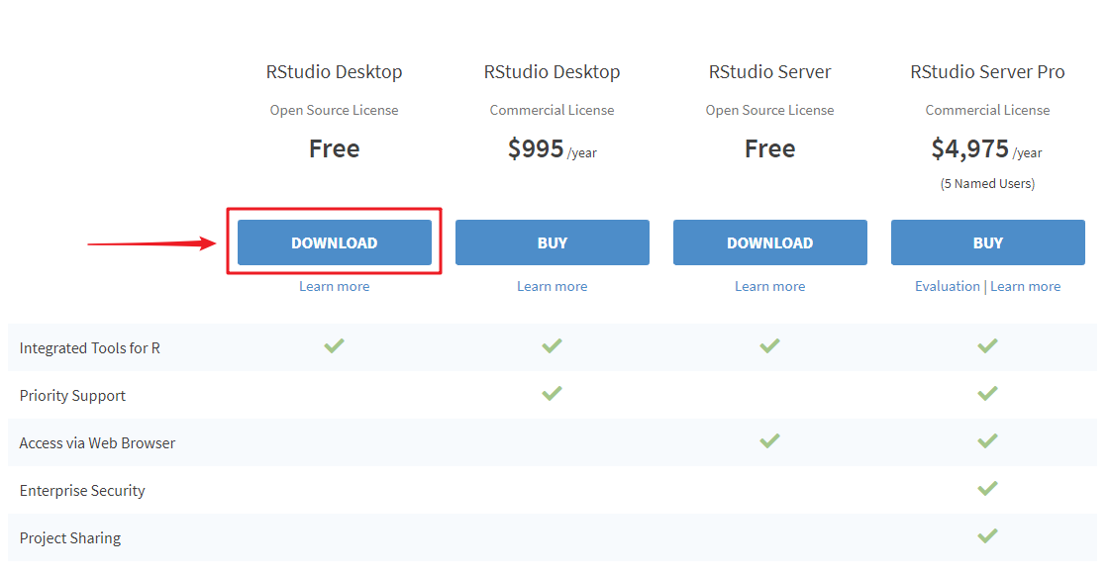Open the Evaluation link for Server Pro

click(x=948, y=286)
